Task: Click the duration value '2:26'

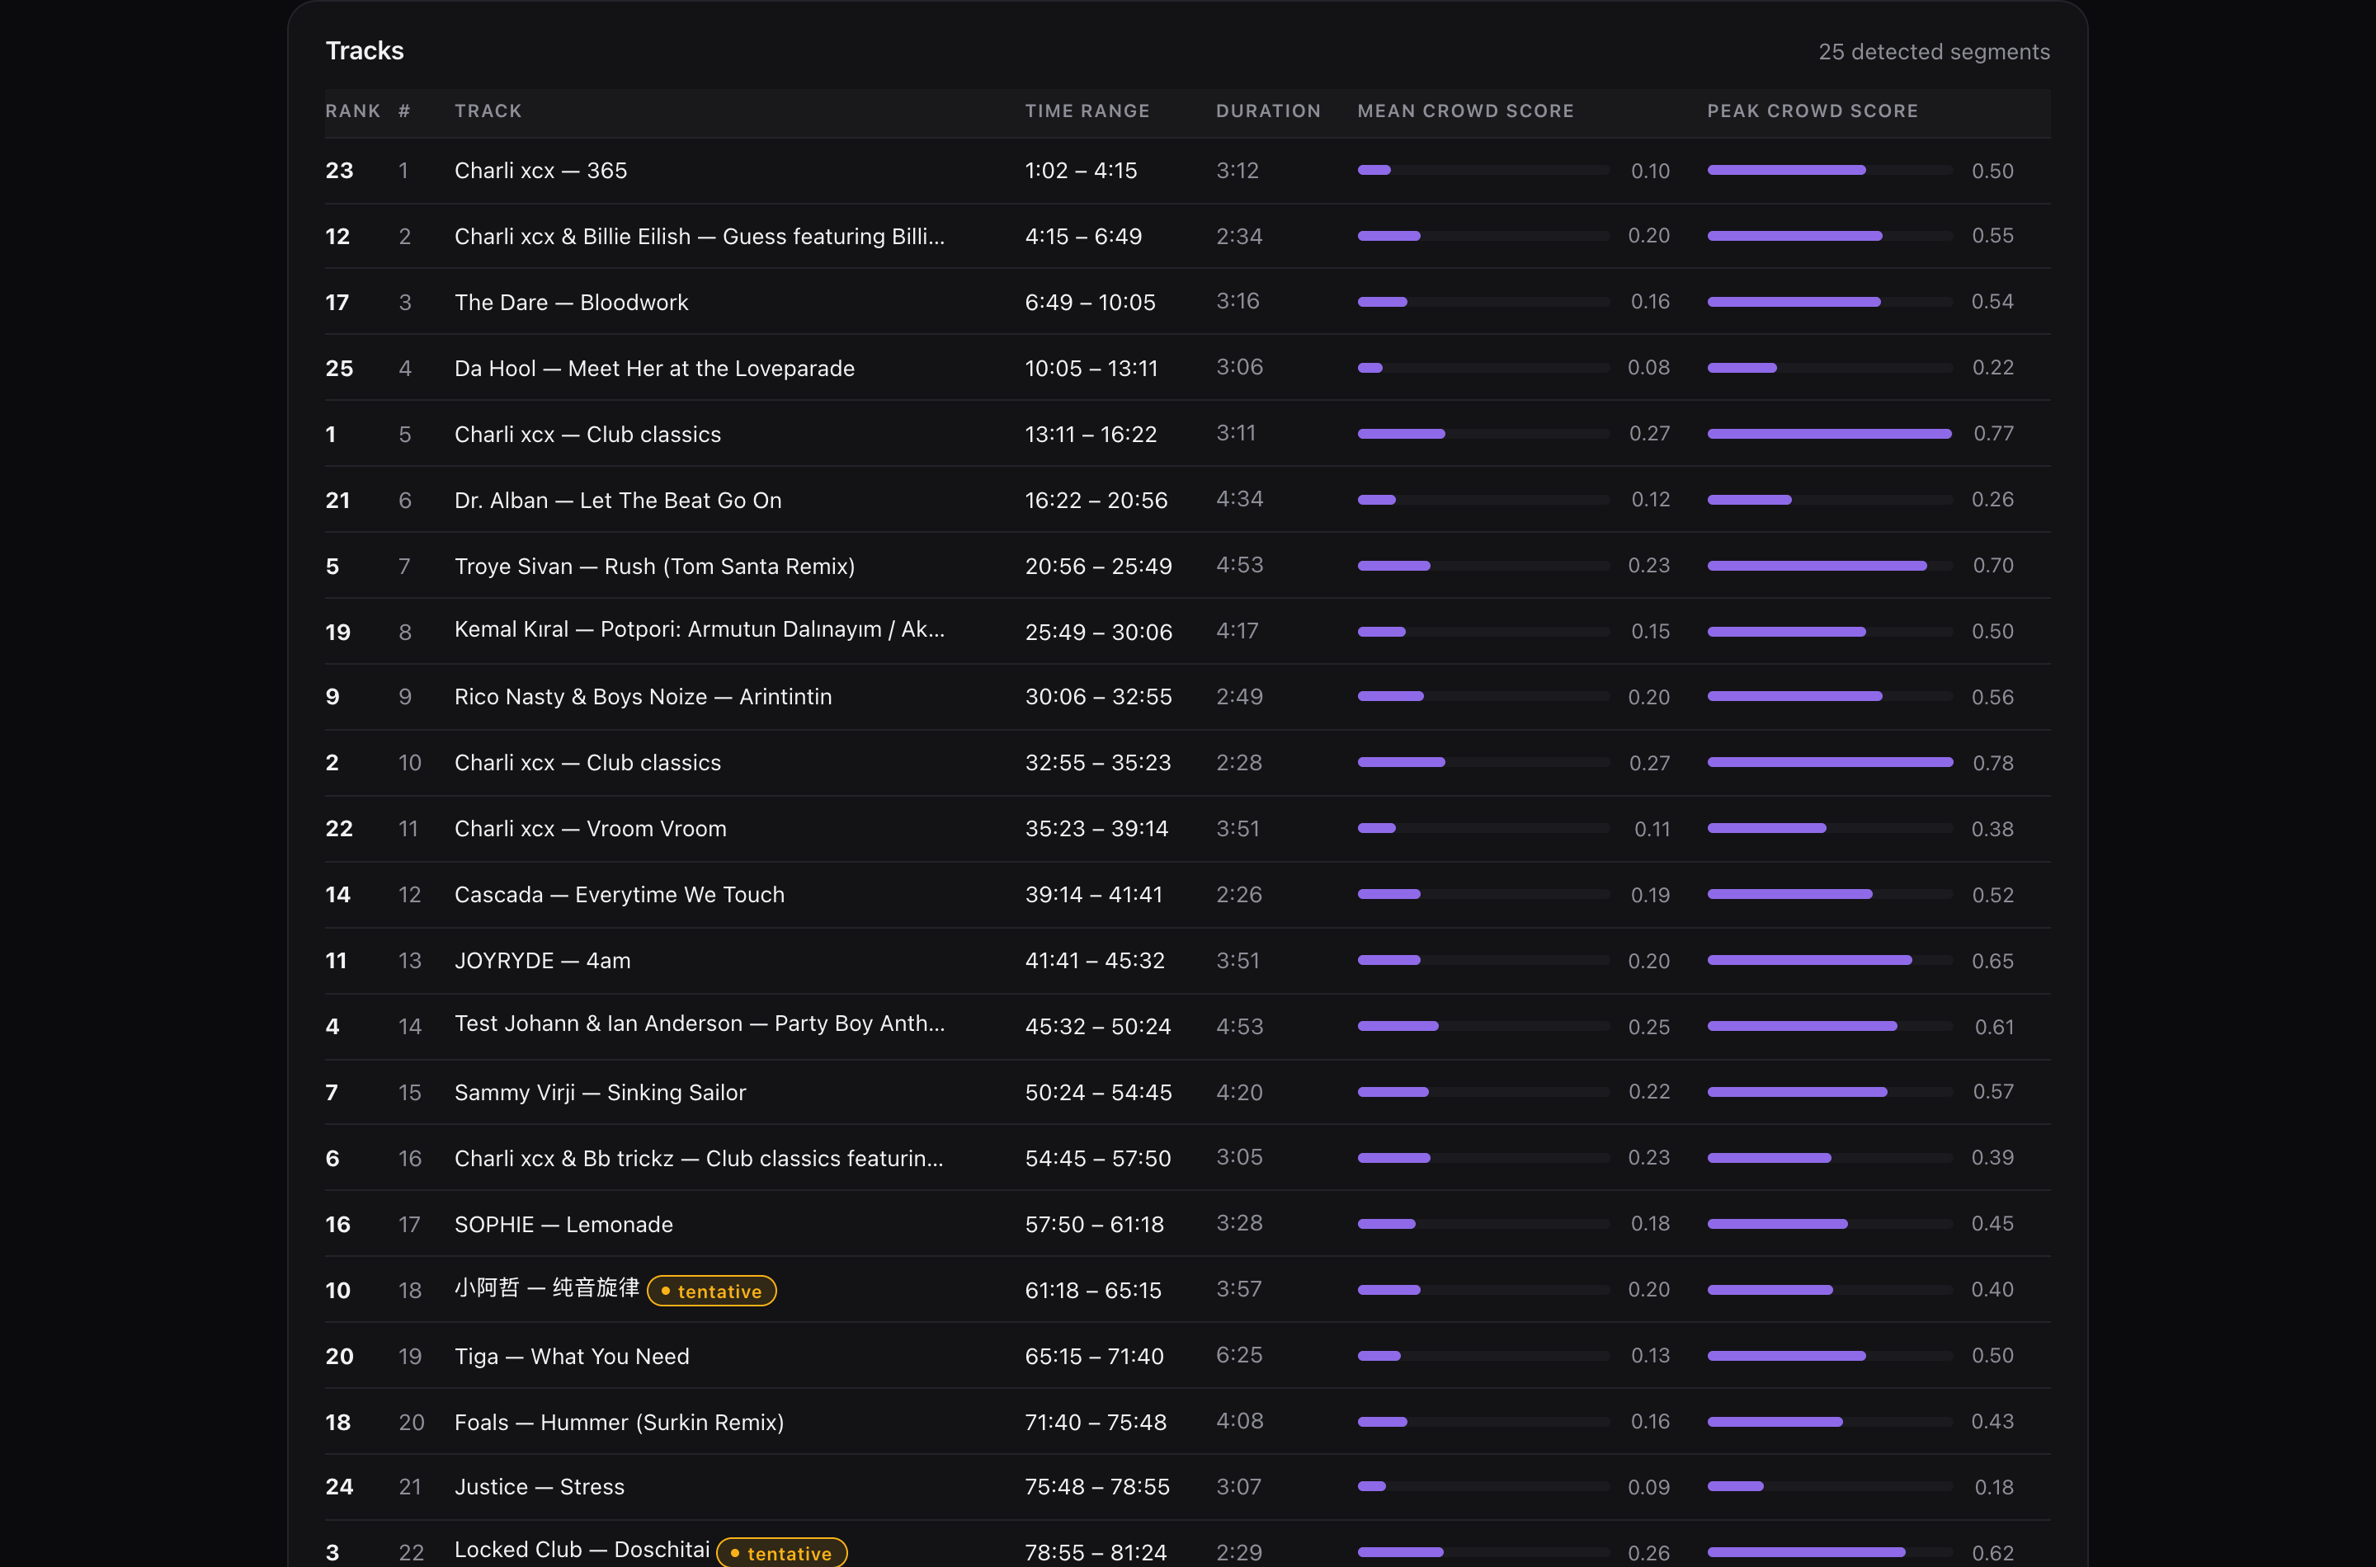Action: (1238, 895)
